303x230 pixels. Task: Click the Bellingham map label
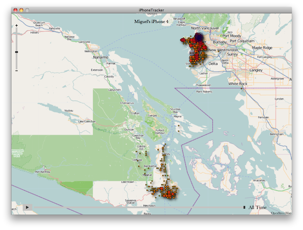(x=277, y=134)
